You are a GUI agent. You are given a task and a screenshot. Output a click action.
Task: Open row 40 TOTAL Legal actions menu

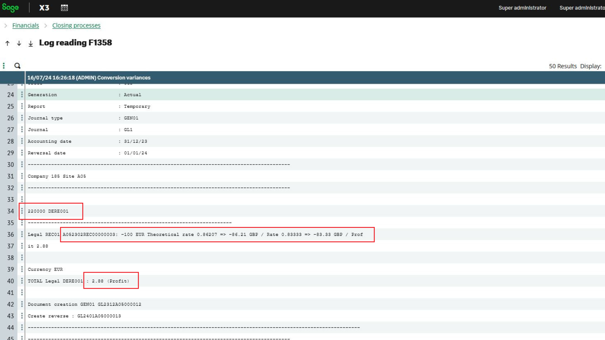pos(22,281)
